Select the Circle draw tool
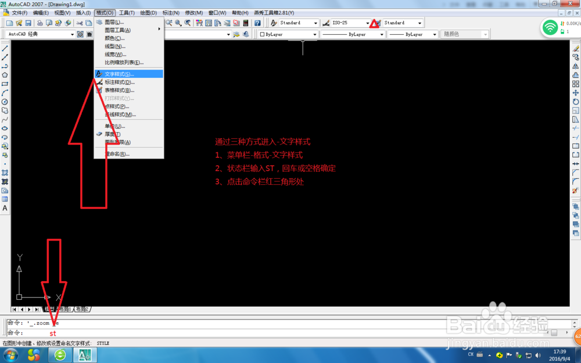This screenshot has height=363, width=581. (5, 102)
